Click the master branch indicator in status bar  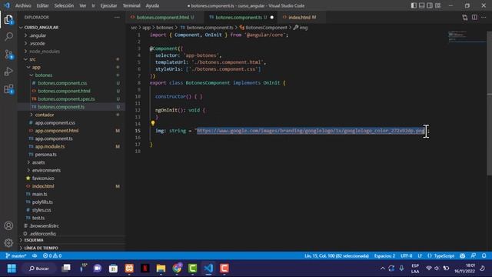(x=16, y=256)
